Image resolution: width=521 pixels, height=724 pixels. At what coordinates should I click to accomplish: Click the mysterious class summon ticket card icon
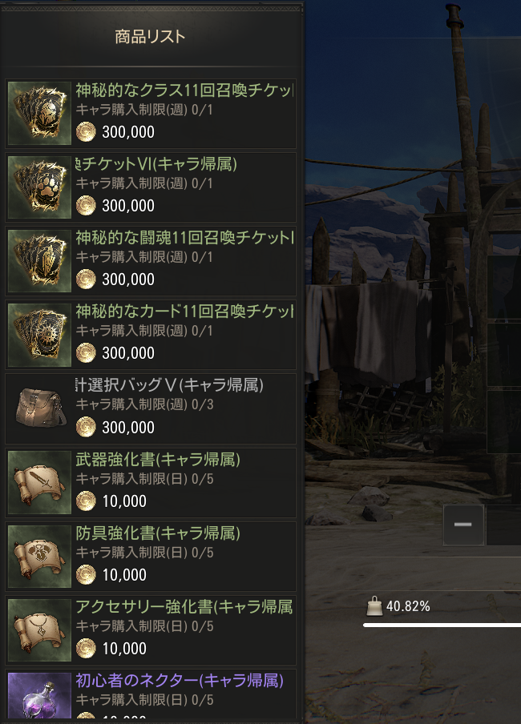click(40, 113)
